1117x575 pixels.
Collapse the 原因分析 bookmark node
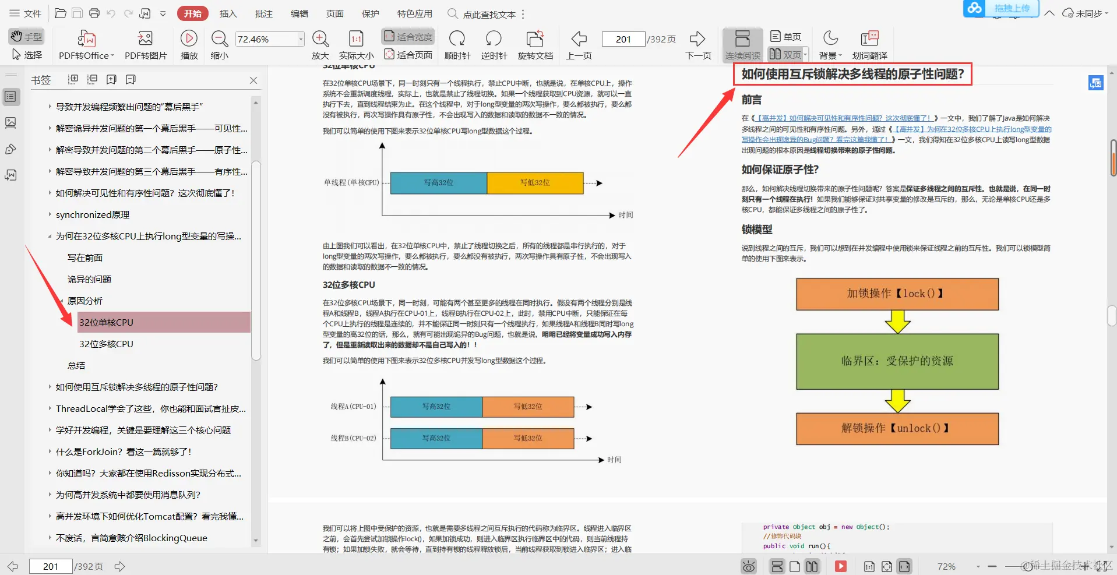click(61, 301)
